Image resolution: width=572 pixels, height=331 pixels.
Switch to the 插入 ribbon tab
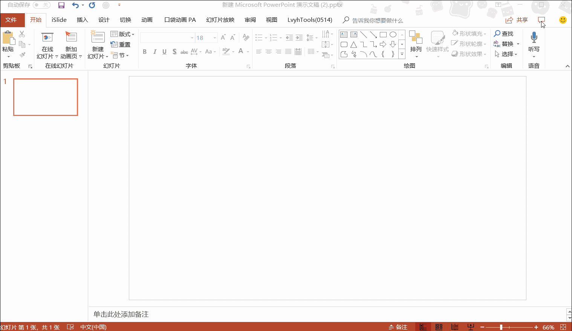pyautogui.click(x=82, y=20)
